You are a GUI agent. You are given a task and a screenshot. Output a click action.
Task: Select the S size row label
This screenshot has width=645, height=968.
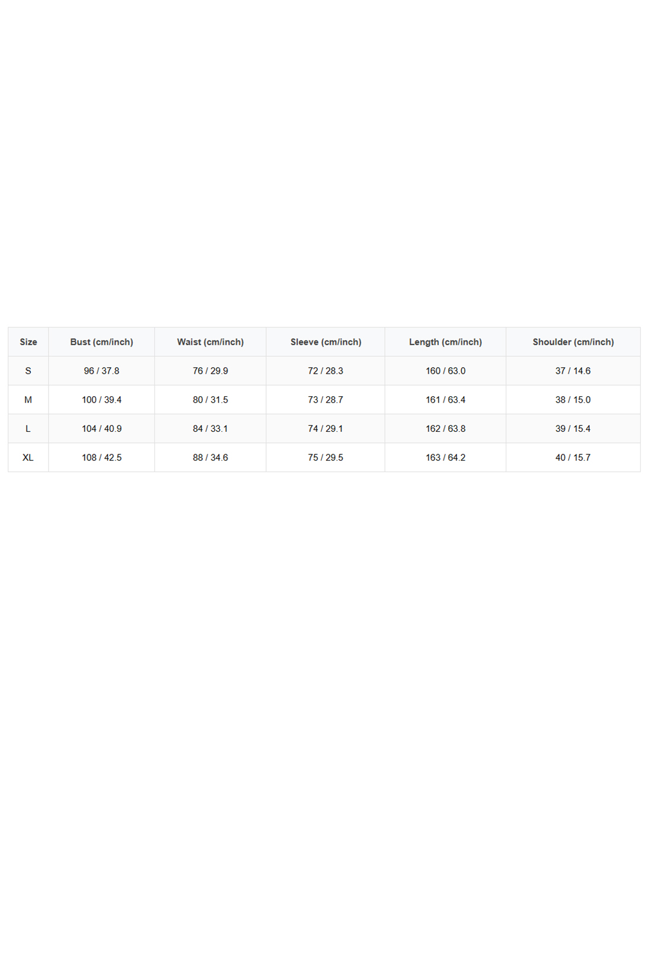[28, 371]
